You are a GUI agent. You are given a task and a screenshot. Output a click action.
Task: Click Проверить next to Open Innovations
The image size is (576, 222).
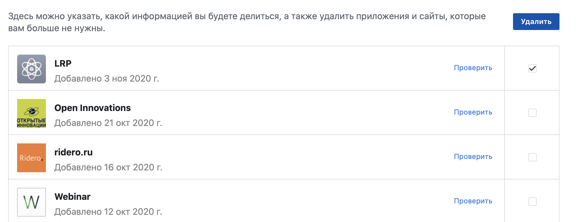pos(473,112)
